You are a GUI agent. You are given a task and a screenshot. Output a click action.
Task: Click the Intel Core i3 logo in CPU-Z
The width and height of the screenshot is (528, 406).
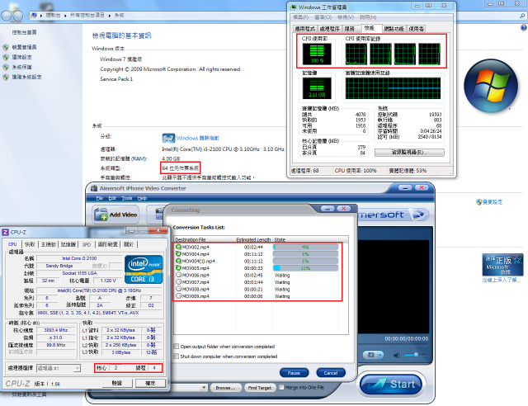pyautogui.click(x=144, y=269)
